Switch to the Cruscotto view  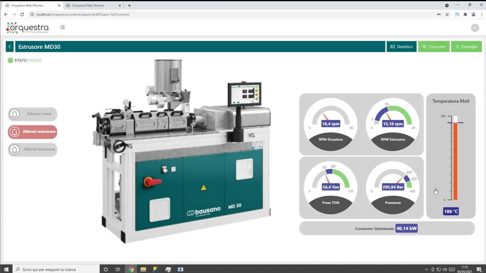(434, 47)
